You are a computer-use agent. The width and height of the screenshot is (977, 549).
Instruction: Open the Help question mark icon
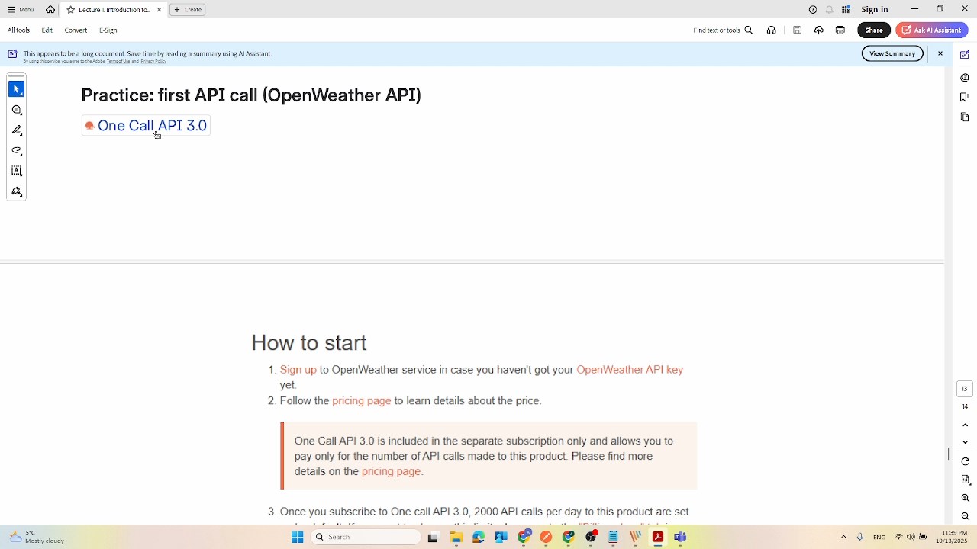coord(813,10)
